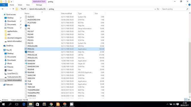
Task: Open the Share ribbon tab
Action: (x=20, y=5)
